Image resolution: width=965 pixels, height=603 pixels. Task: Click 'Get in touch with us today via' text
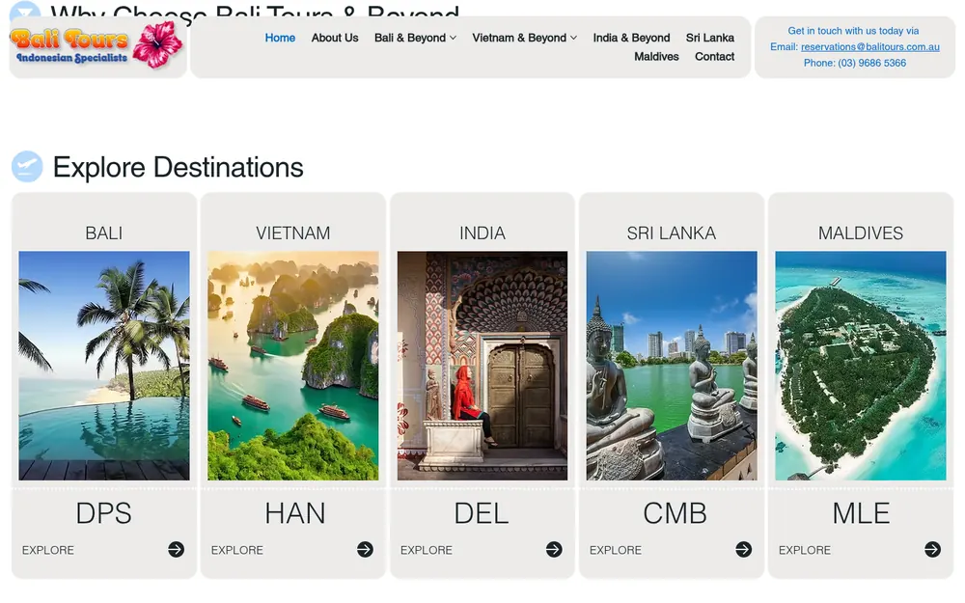tap(853, 31)
